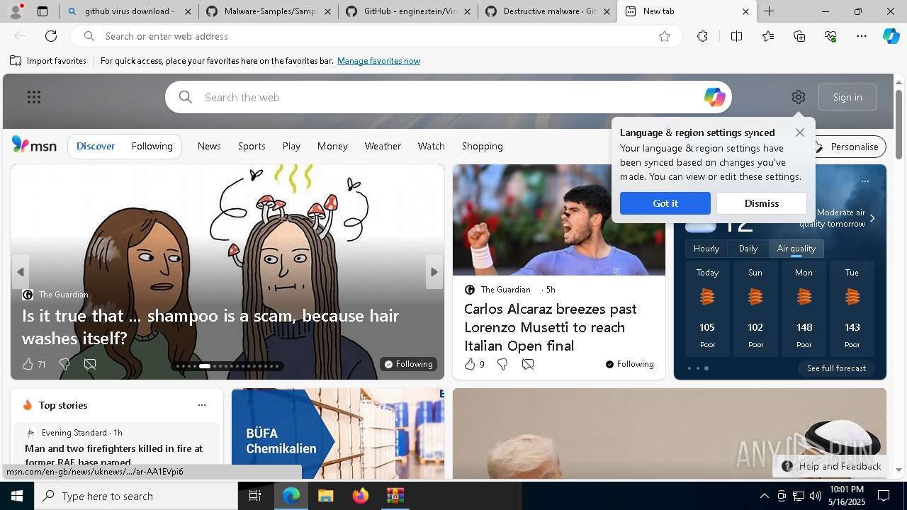Add page to favorites star icon
907x510 pixels.
click(x=665, y=36)
